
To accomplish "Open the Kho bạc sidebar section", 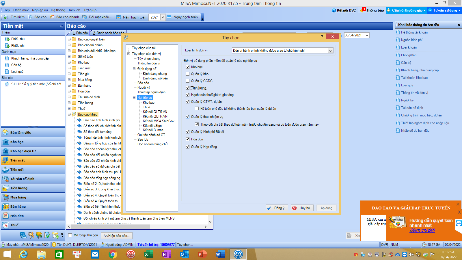I will point(33,142).
